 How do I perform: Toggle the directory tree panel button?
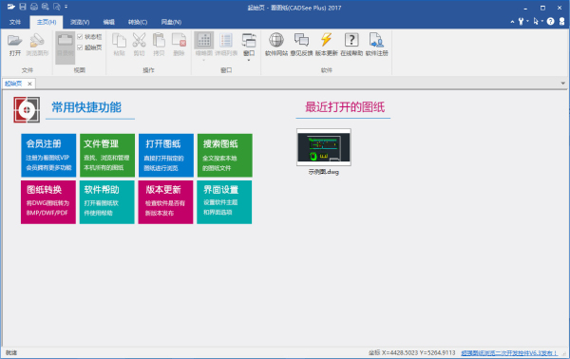pos(65,47)
